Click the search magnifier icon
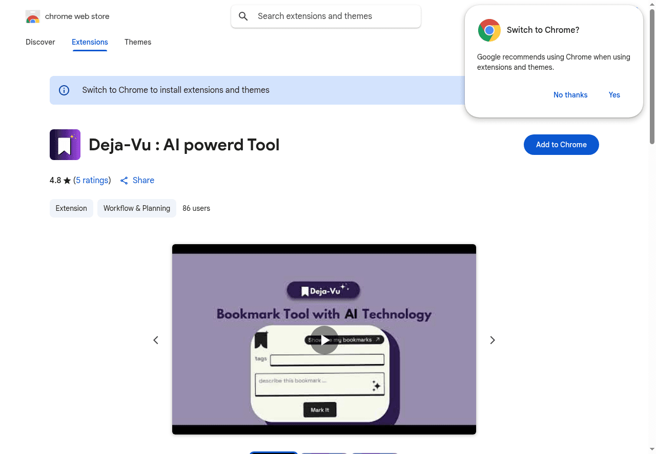This screenshot has height=454, width=656. (x=243, y=16)
